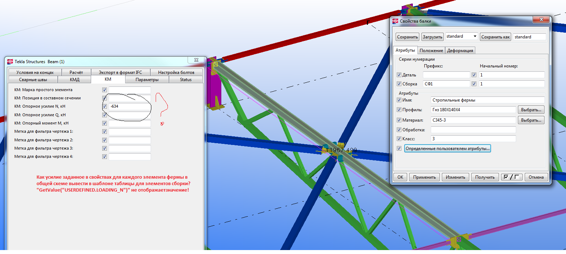Click the Опорное усилие N value field
Screen dimensions: 566x254
129,107
